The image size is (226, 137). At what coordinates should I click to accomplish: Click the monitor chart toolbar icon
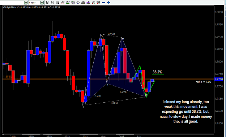click(x=98, y=3)
